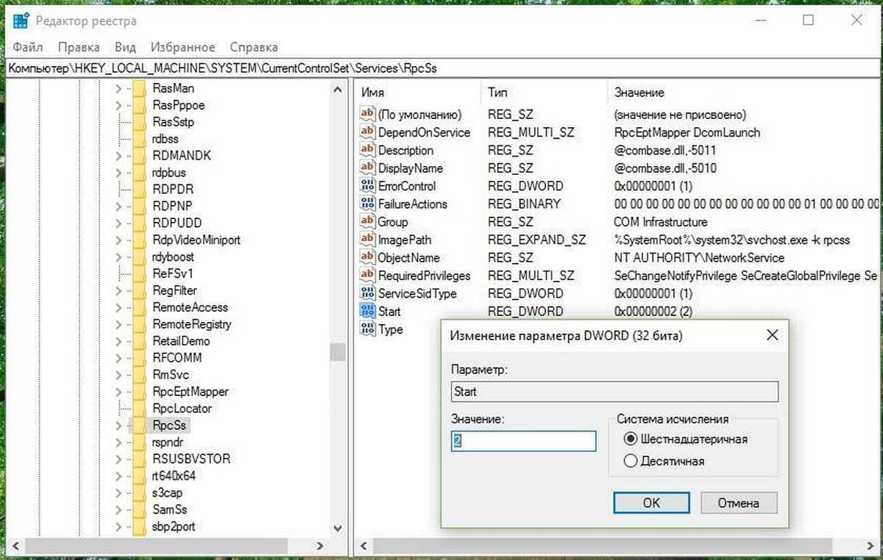
Task: Select the Десятичная radio button
Action: [x=630, y=461]
